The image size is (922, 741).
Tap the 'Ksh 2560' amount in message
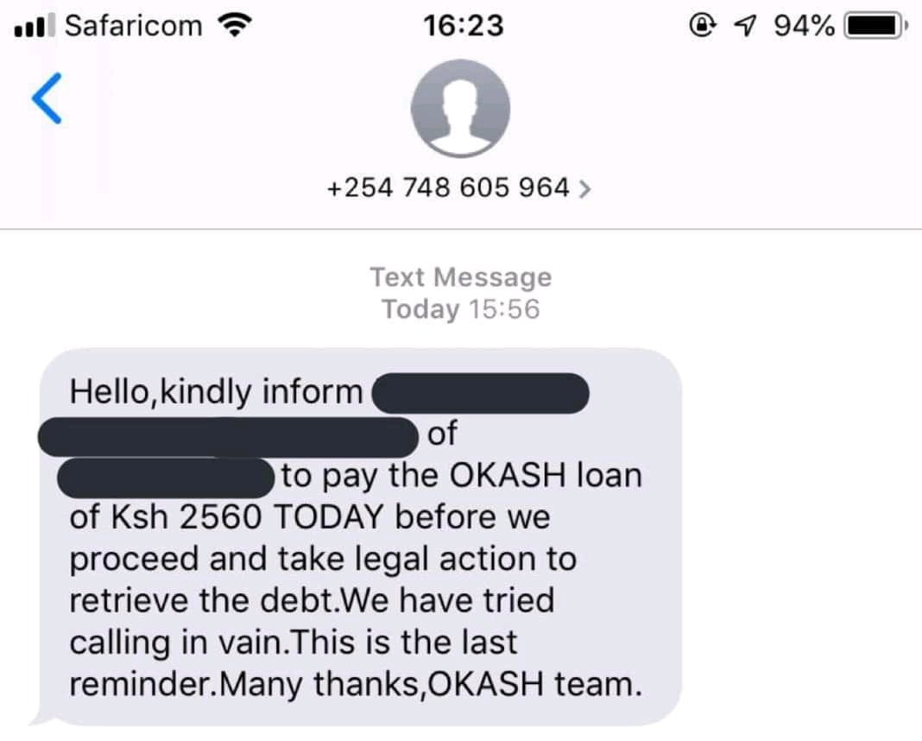[x=186, y=517]
